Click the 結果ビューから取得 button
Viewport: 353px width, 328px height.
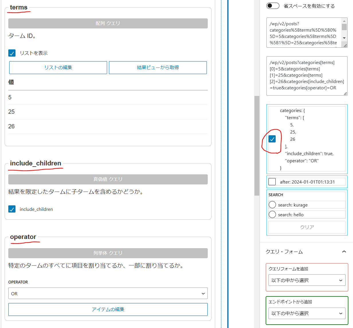pyautogui.click(x=158, y=67)
